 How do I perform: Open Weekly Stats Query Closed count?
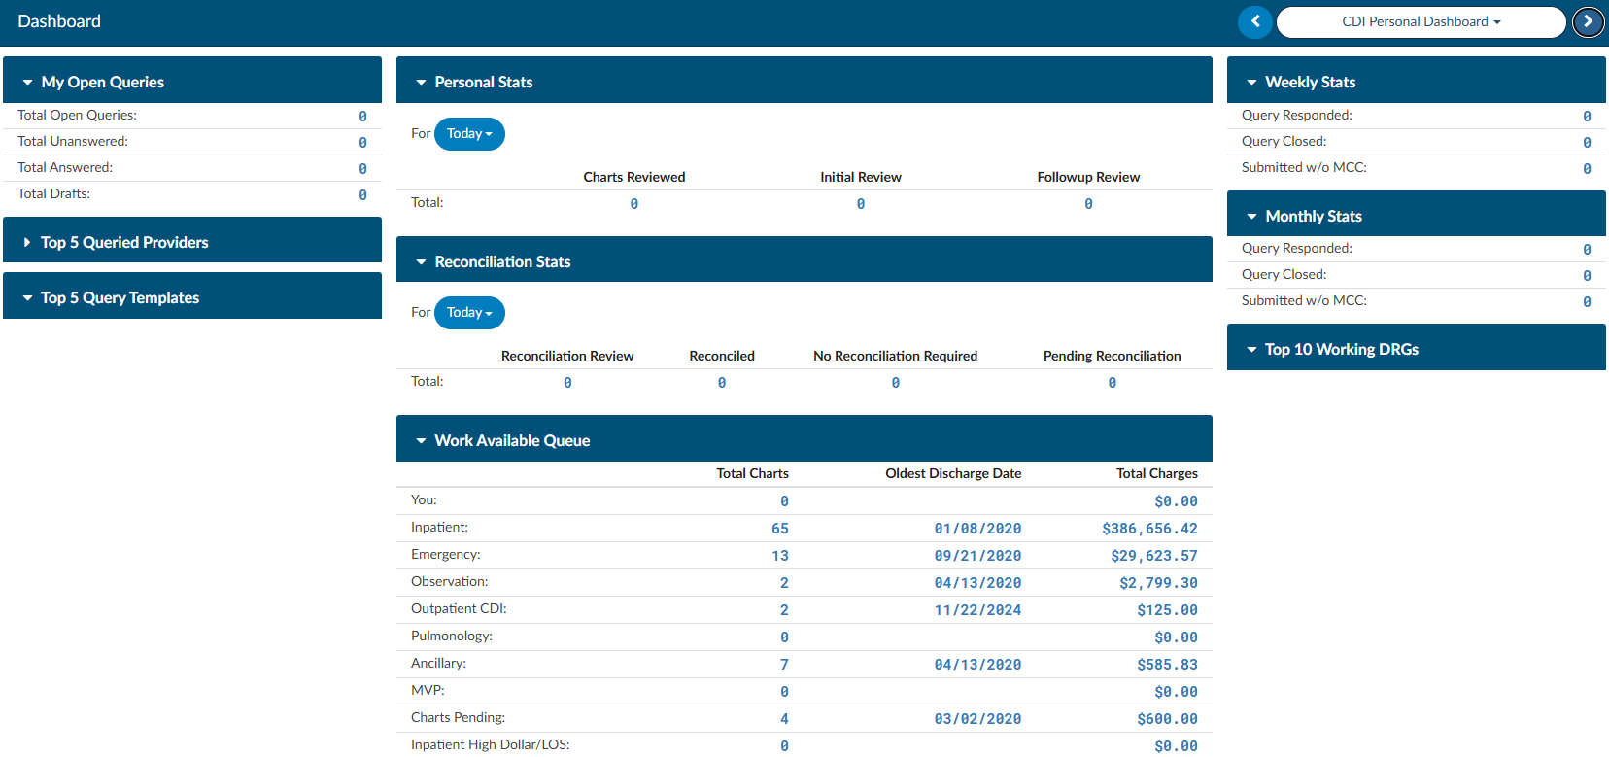click(1587, 142)
